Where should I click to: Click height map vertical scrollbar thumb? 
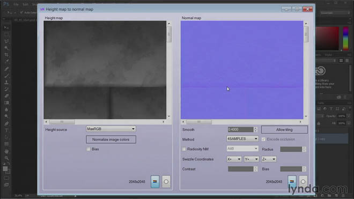[x=169, y=34]
